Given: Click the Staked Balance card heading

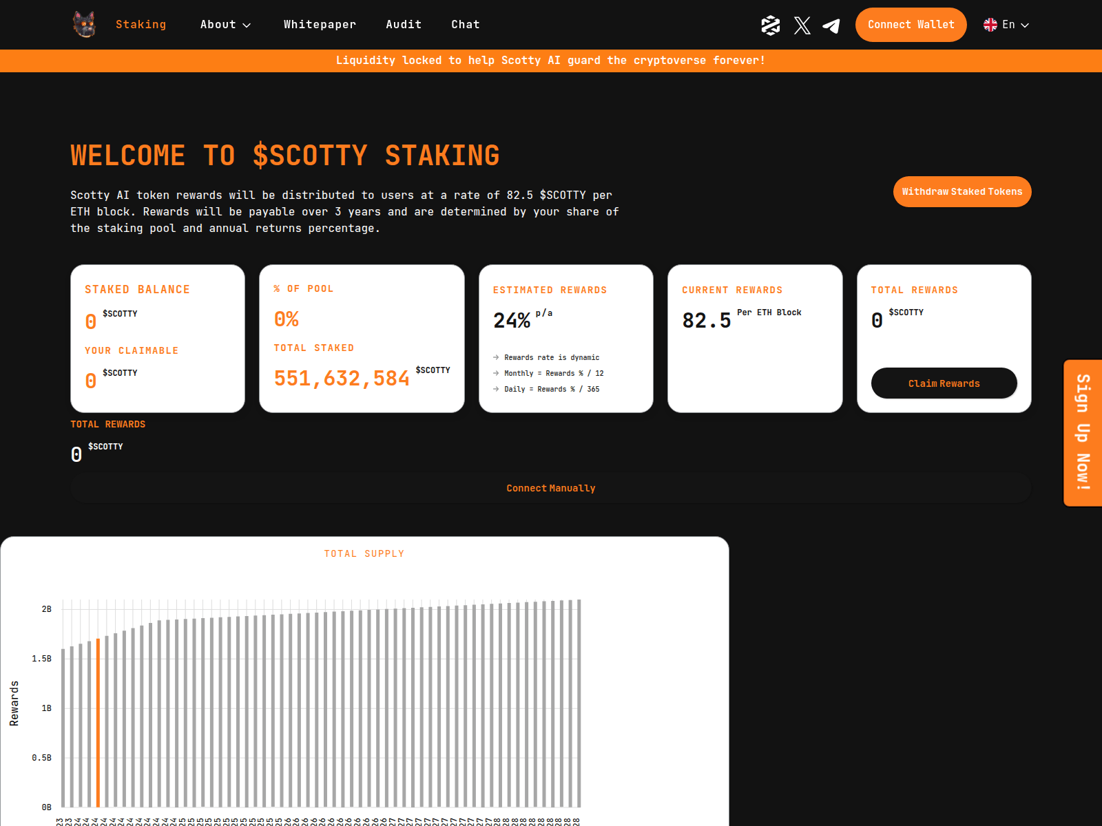Looking at the screenshot, I should click(x=137, y=290).
